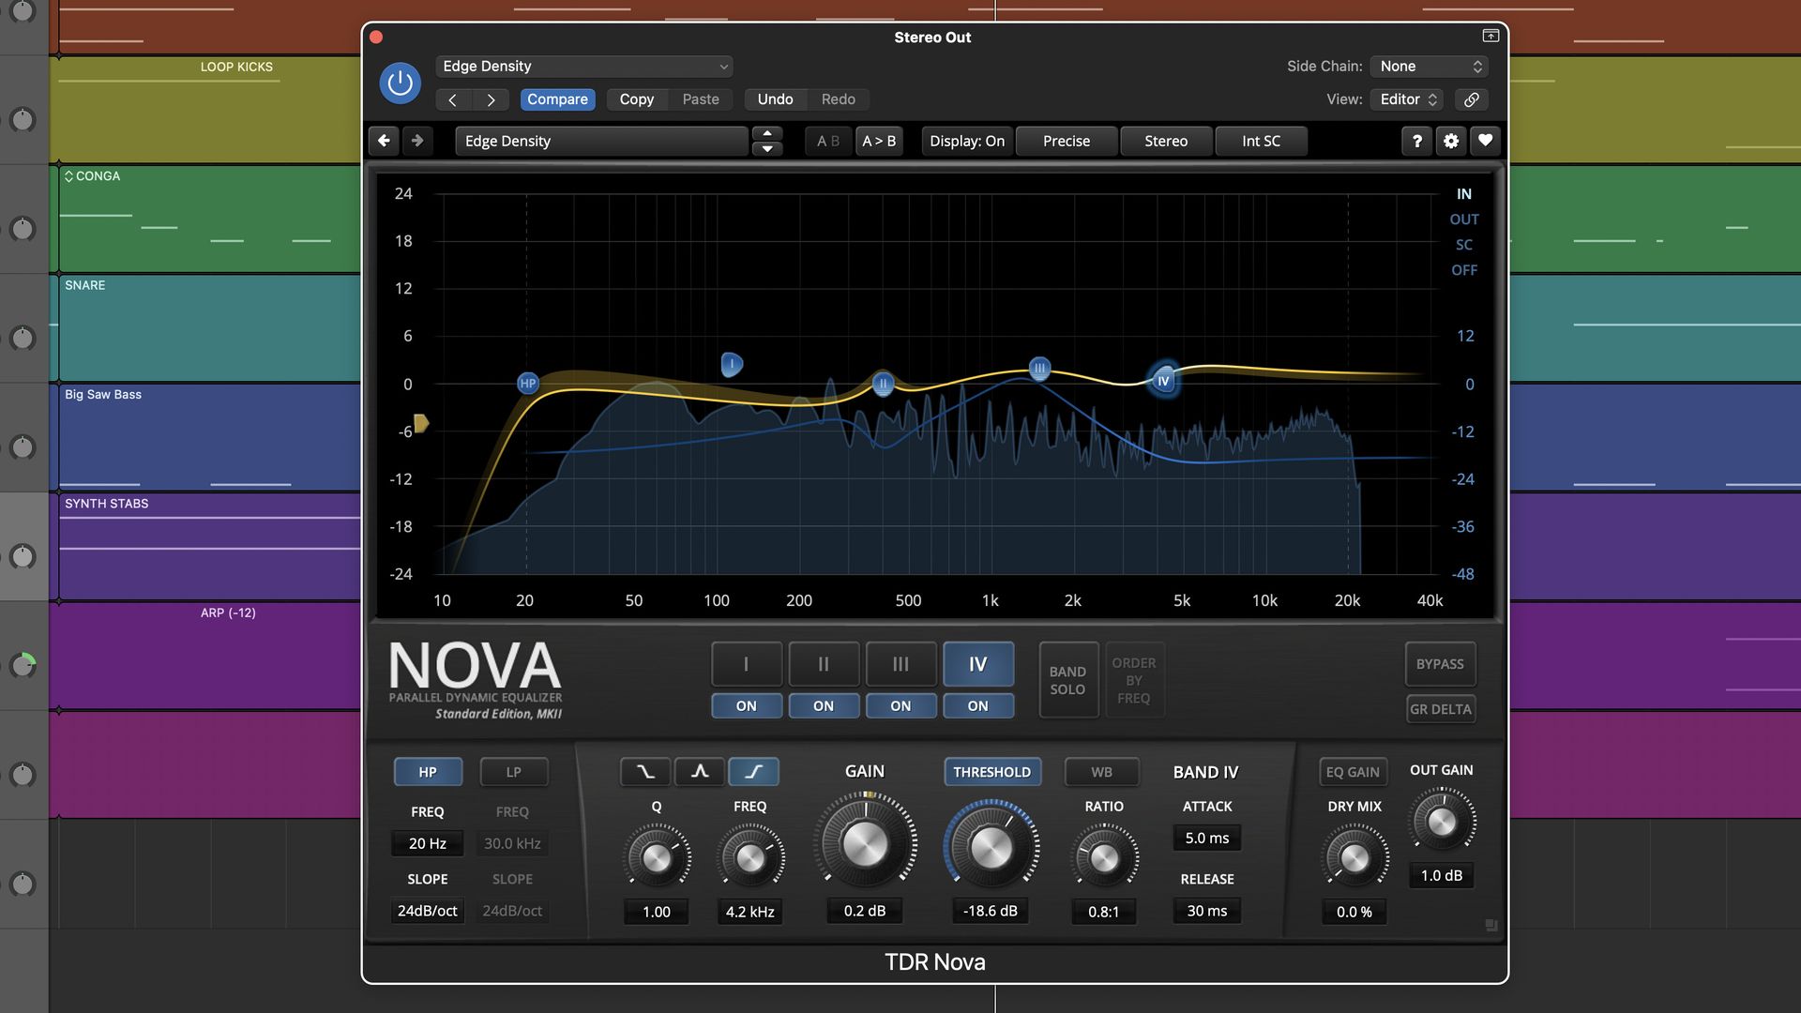The width and height of the screenshot is (1801, 1013).
Task: Open the help panel via the question mark icon
Action: click(1416, 141)
